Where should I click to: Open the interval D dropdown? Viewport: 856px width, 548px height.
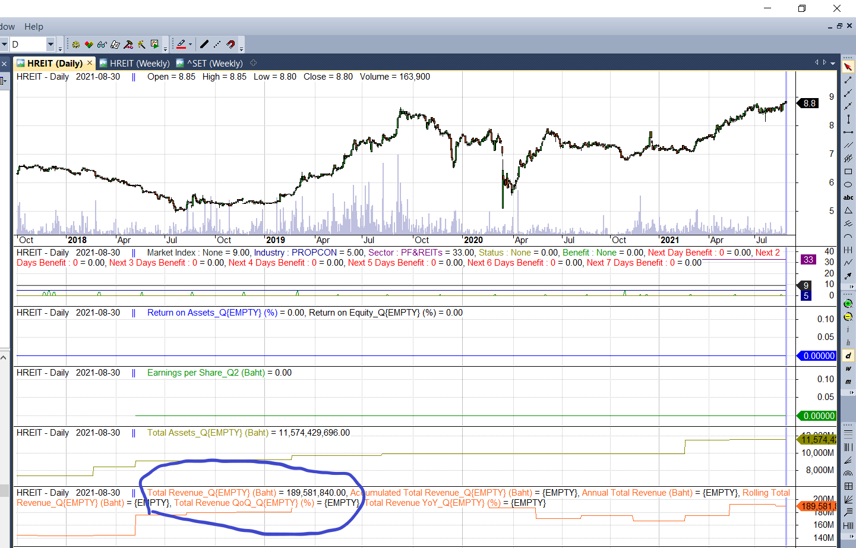tap(50, 45)
